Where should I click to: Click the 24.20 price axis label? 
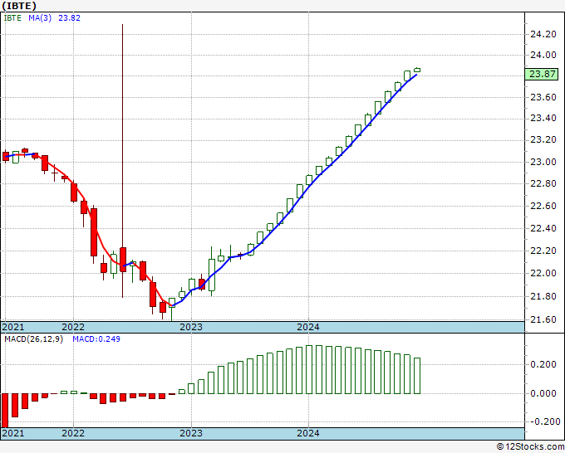[543, 34]
